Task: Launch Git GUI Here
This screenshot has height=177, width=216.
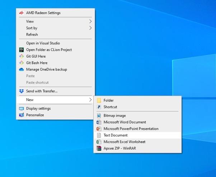Action: pos(56,56)
